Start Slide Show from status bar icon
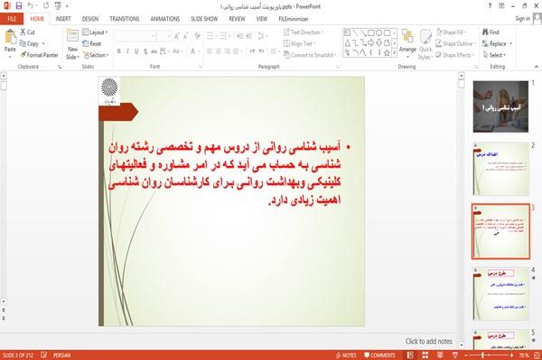Screen dimensions: 542x360 tap(455, 355)
